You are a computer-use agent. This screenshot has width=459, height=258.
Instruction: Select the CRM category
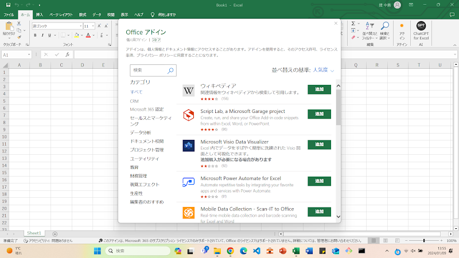coord(134,101)
